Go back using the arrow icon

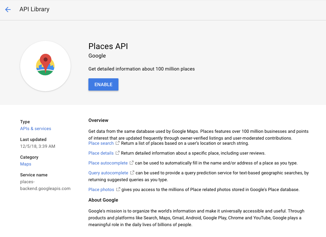tap(8, 9)
